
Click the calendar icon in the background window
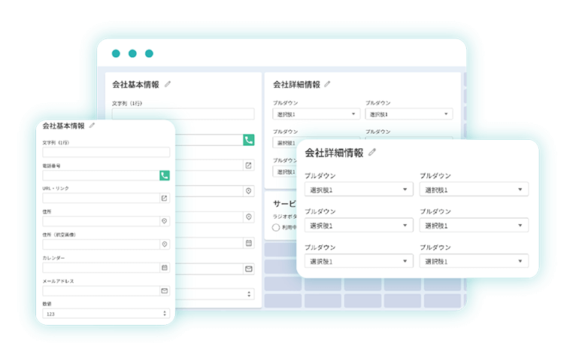pyautogui.click(x=248, y=243)
